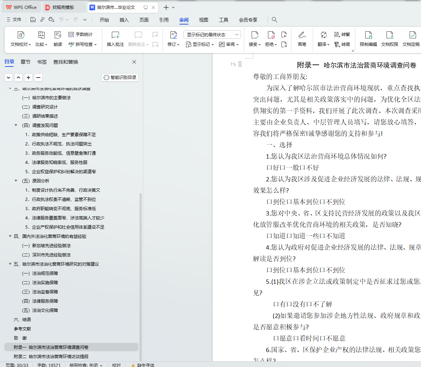Collapse 五、哈尔滨市法治化营商环境研究的对策建议 section
The image size is (421, 367).
tap(10, 264)
